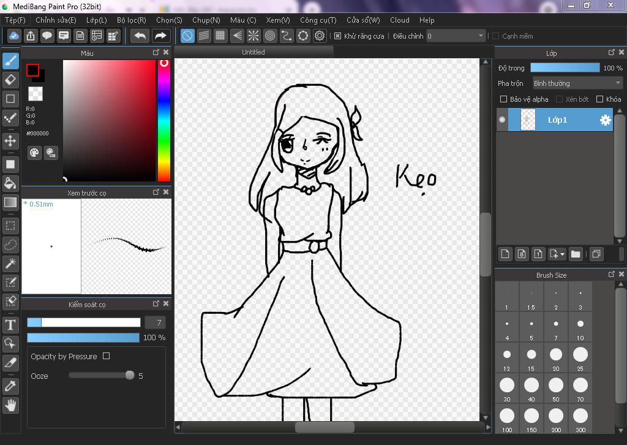The image size is (627, 445).
Task: Choose brush size 100 preset
Action: coord(507,420)
